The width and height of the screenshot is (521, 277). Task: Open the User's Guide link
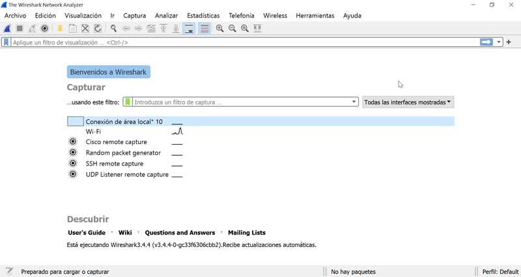coord(87,233)
